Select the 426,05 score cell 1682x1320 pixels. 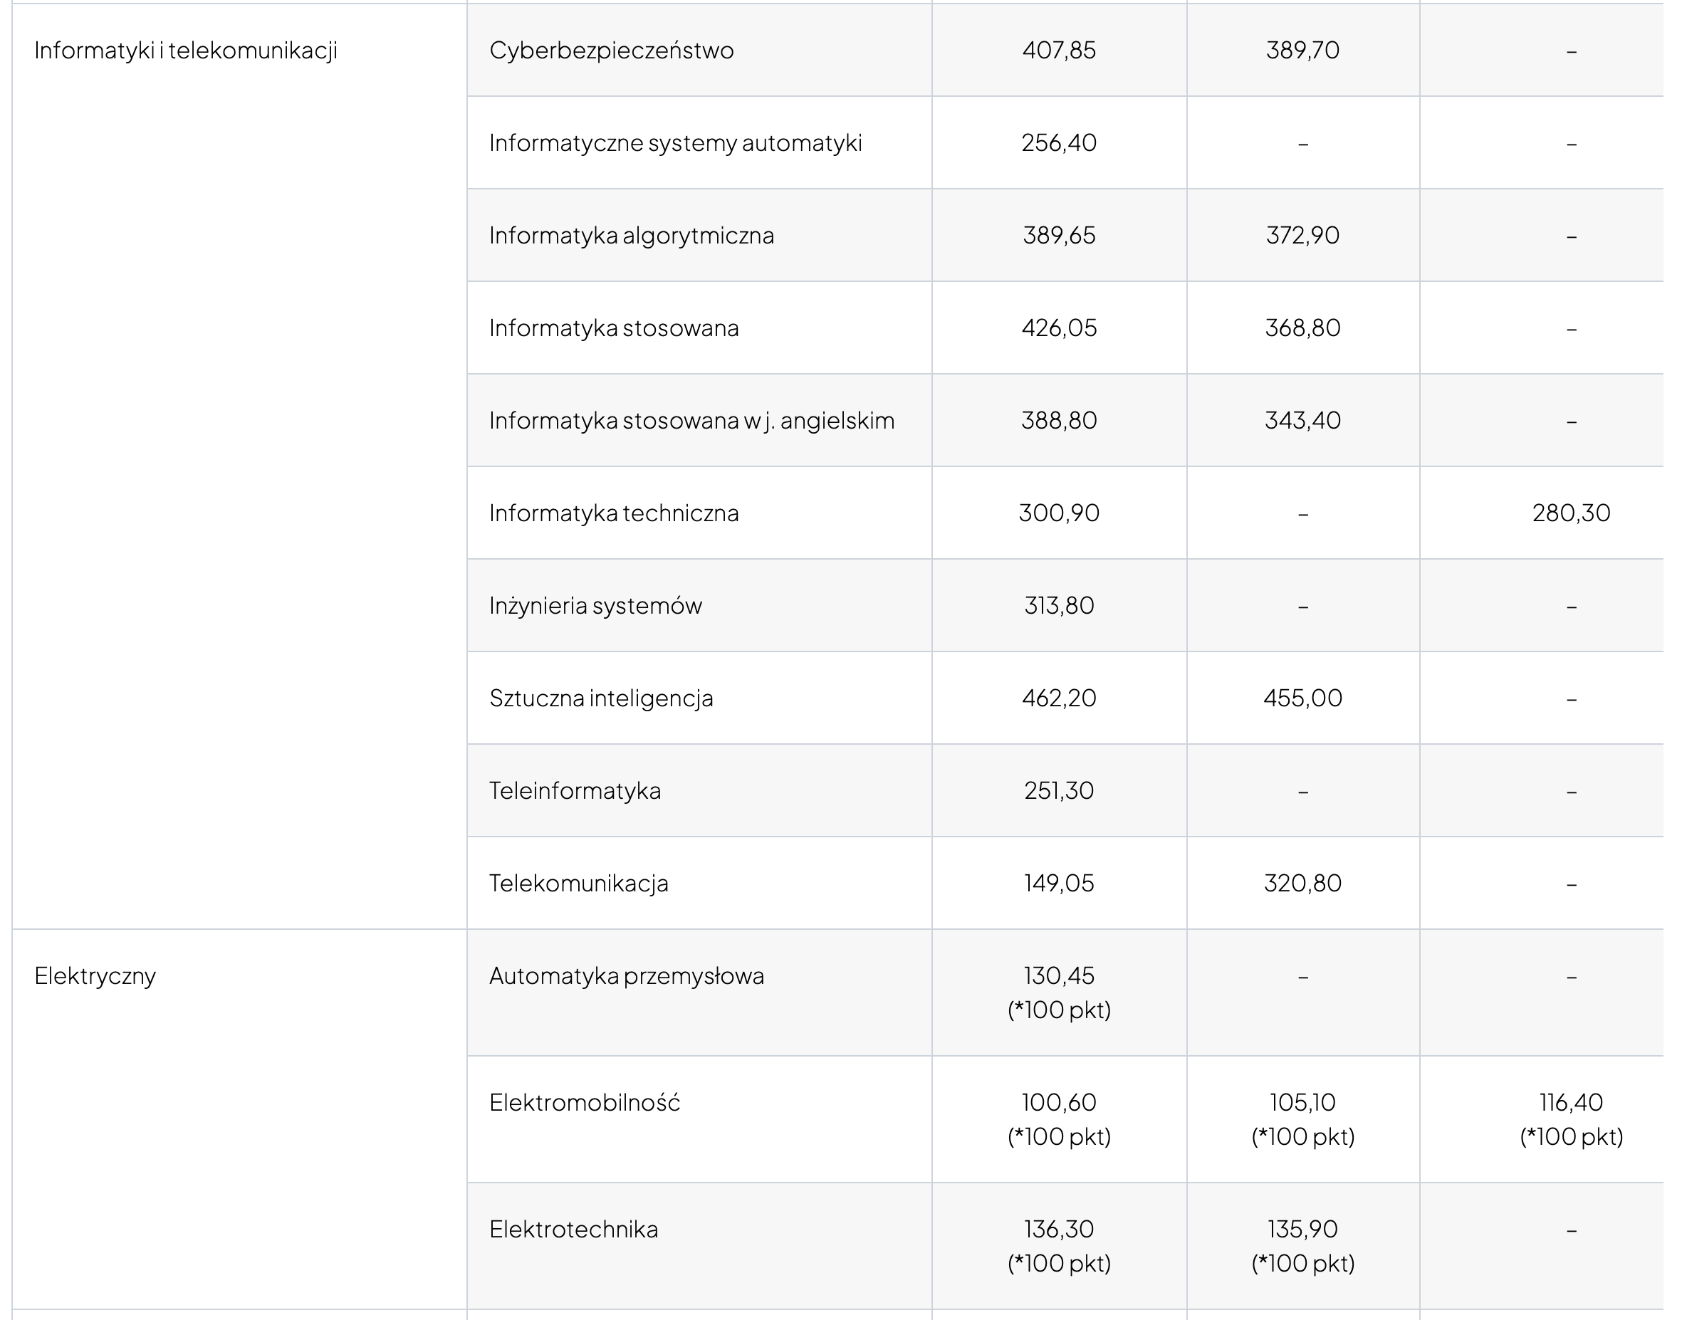[x=1058, y=328]
